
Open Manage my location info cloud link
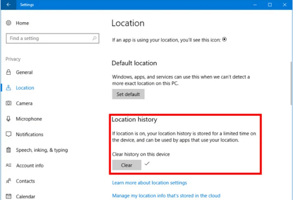[x=166, y=195]
